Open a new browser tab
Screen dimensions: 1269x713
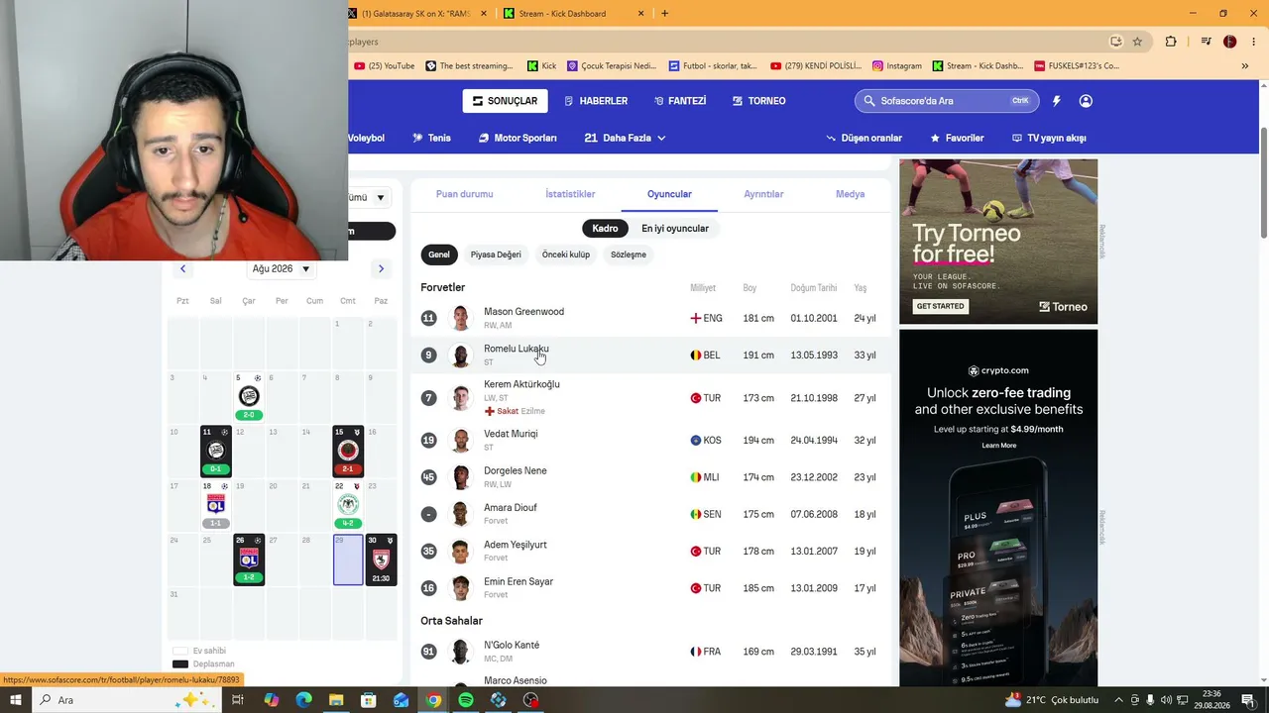tap(664, 13)
